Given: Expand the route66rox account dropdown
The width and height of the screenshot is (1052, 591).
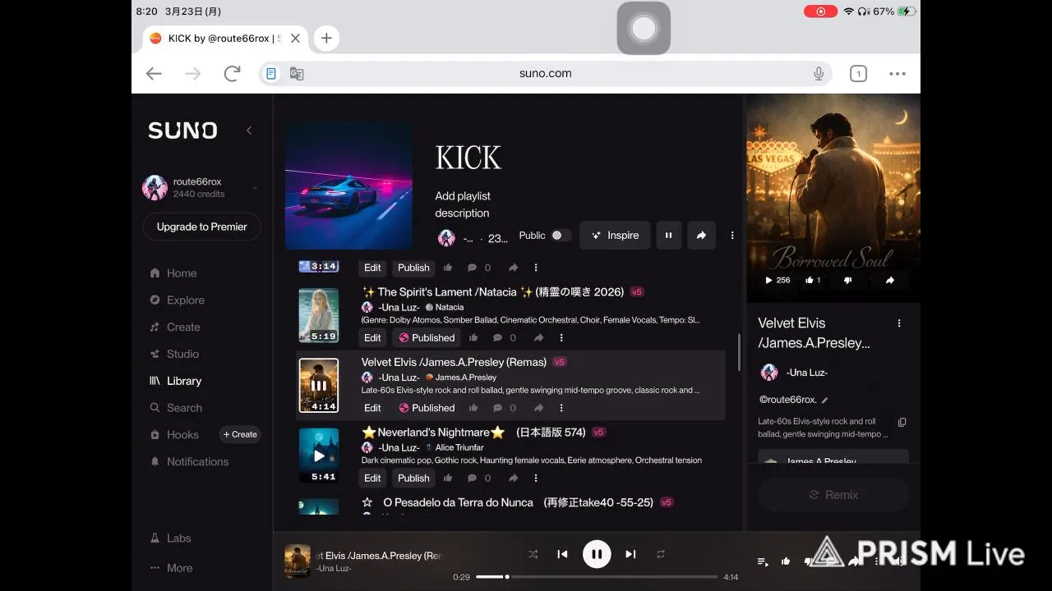Looking at the screenshot, I should coord(255,188).
